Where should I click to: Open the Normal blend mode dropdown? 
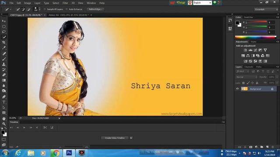(246, 77)
